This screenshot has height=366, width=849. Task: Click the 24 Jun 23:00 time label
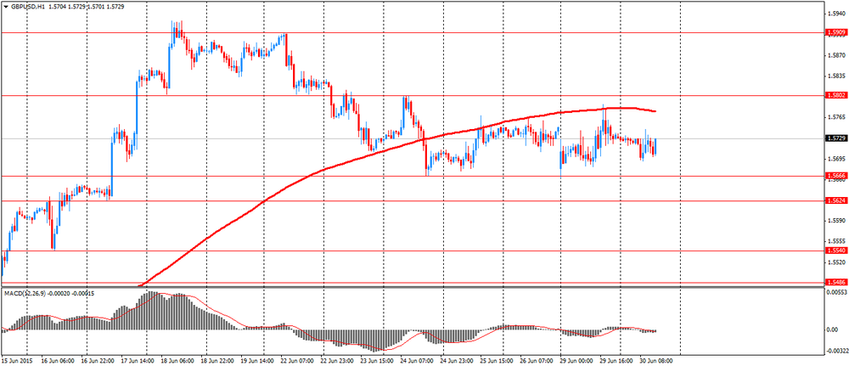tap(458, 359)
